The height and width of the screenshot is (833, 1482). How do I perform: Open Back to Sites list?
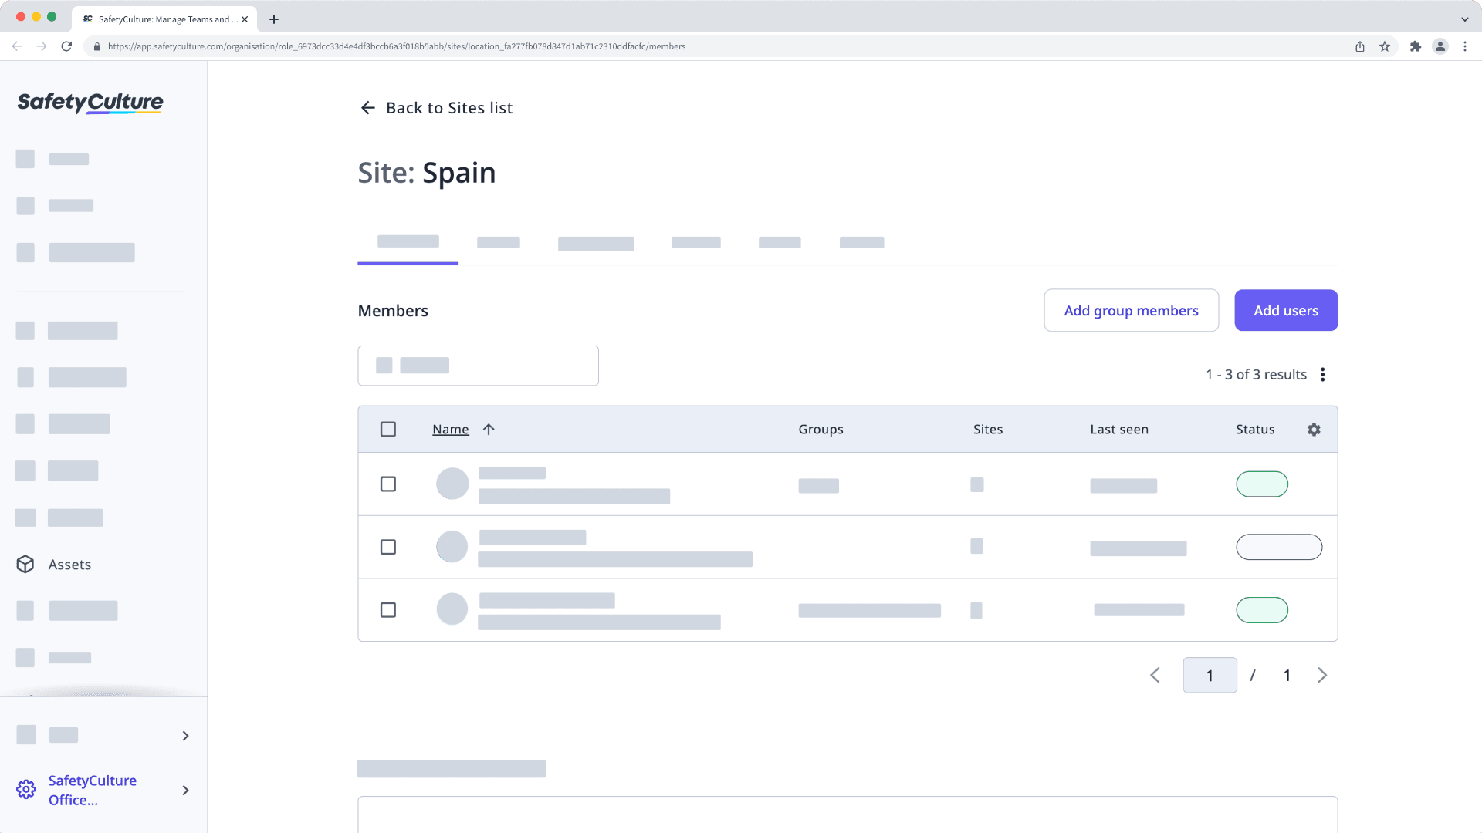pos(448,107)
